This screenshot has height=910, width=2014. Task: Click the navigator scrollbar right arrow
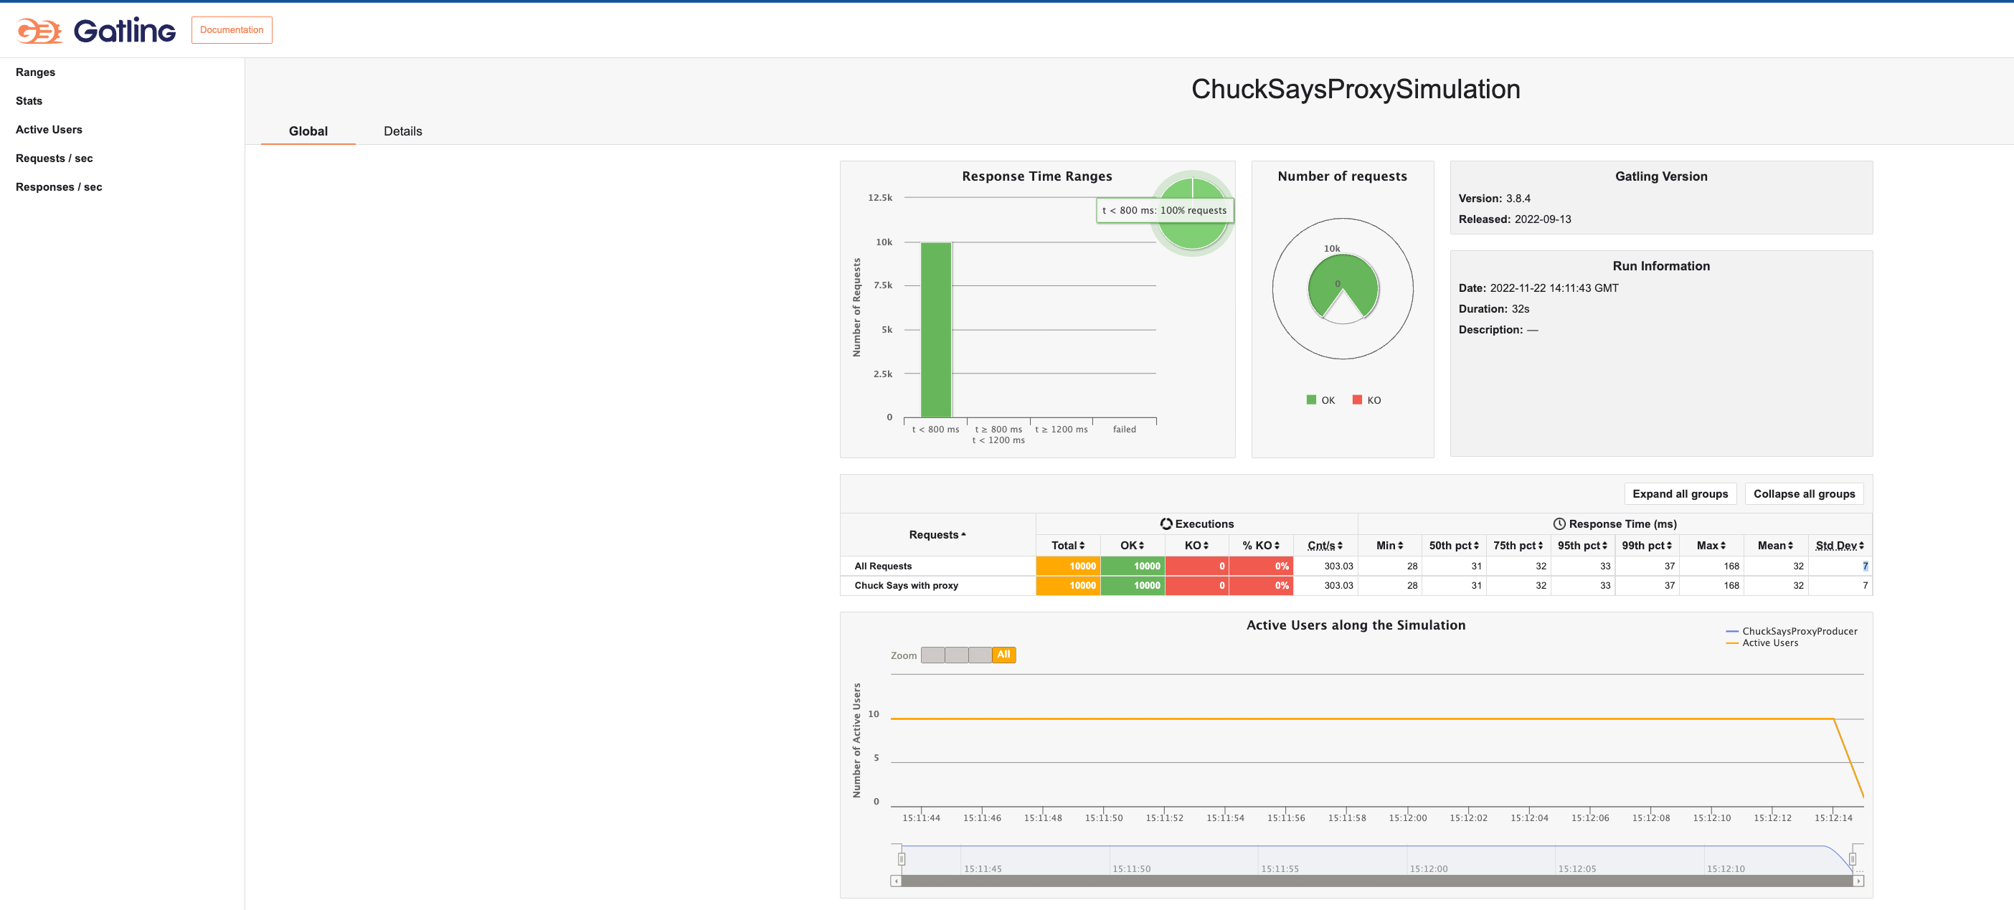tap(1858, 881)
